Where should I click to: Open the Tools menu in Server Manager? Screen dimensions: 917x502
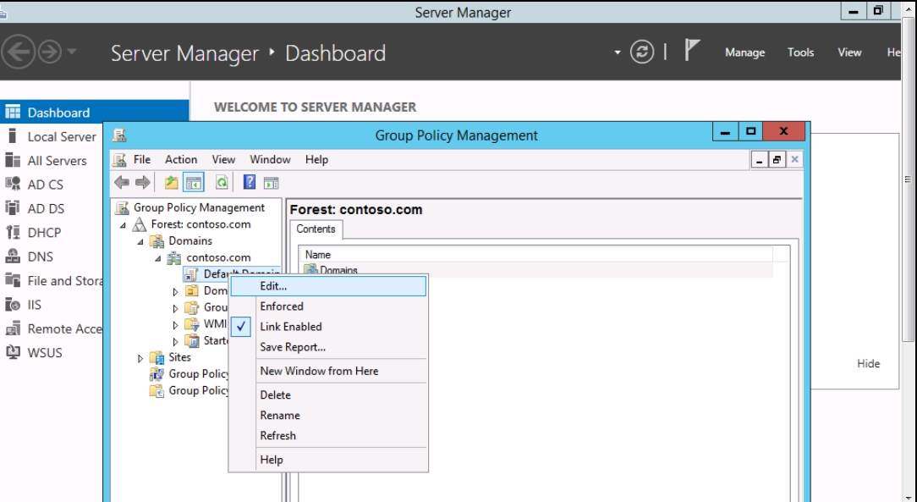(800, 52)
